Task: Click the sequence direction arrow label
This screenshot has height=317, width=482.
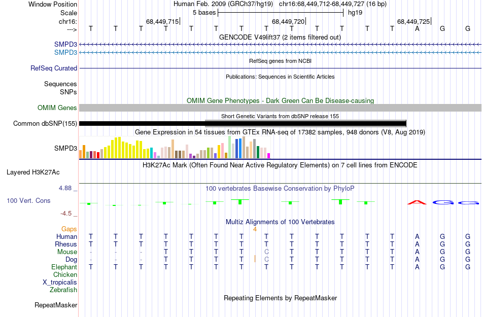Action: (72, 29)
